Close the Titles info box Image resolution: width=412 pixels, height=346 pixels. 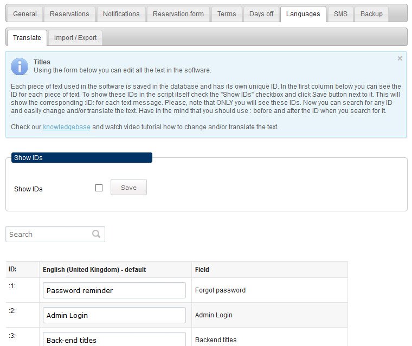(400, 58)
